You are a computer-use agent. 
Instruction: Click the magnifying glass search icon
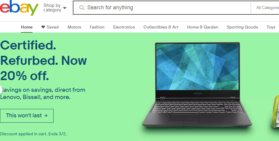coord(82,7)
